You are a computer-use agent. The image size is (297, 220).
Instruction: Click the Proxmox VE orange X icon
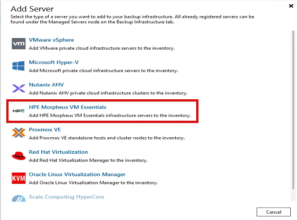[x=18, y=133]
